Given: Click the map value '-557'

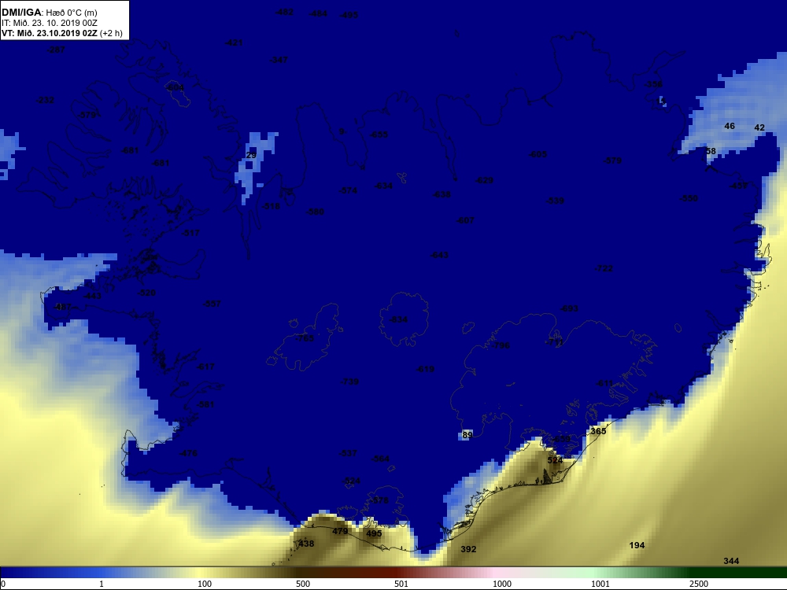Looking at the screenshot, I should click(x=212, y=304).
